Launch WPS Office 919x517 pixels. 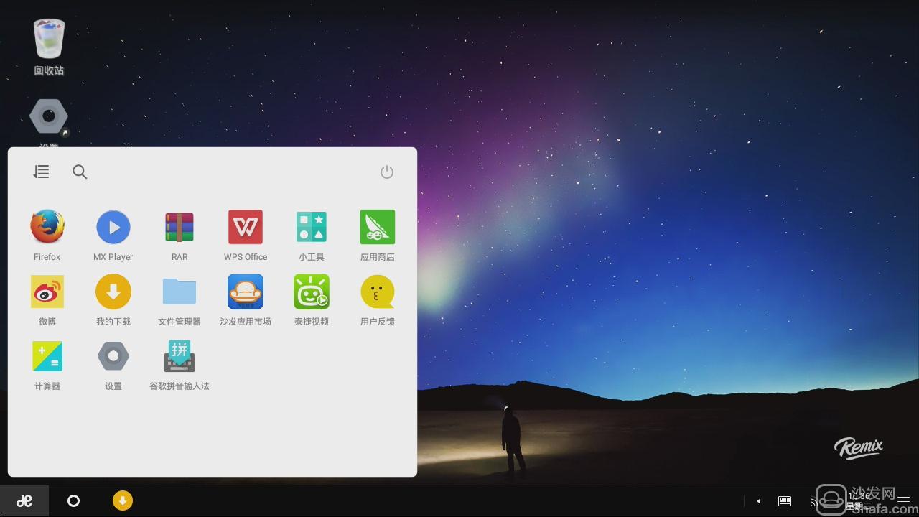click(x=246, y=228)
